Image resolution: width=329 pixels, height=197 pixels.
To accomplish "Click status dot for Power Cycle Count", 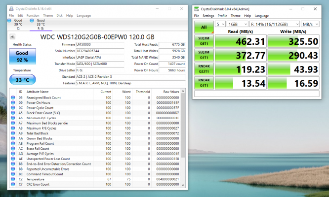I will 13,108.
